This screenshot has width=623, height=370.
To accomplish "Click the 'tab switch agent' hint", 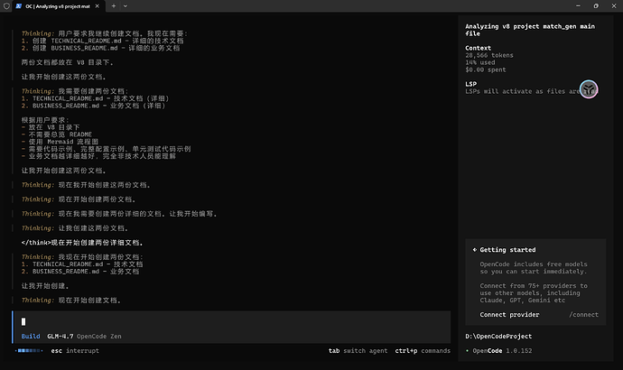I will [x=358, y=351].
